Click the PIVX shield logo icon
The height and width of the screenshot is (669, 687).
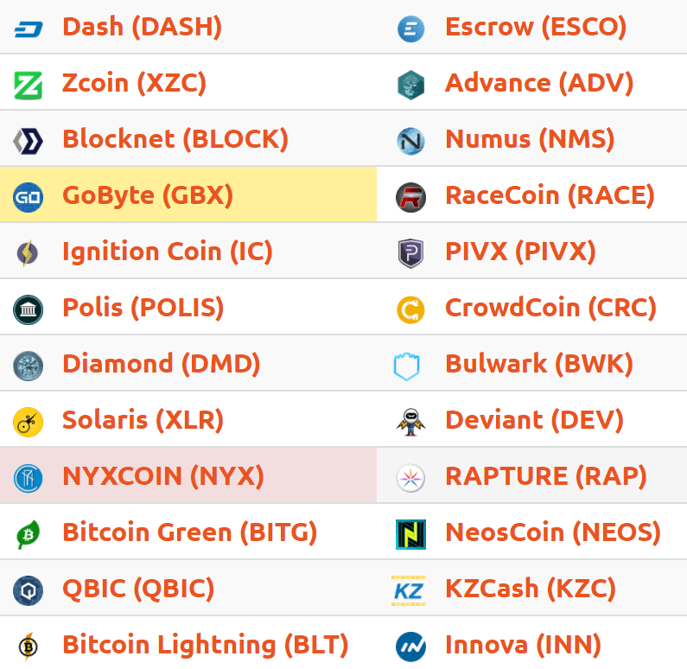click(x=410, y=253)
